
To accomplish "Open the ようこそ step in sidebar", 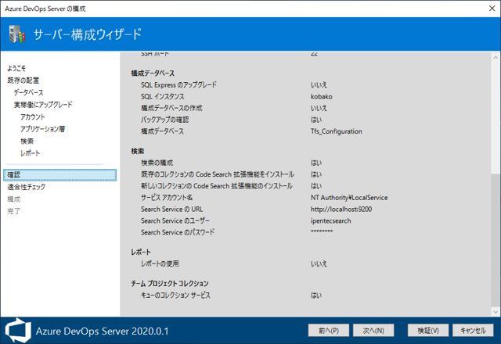I will click(x=16, y=68).
